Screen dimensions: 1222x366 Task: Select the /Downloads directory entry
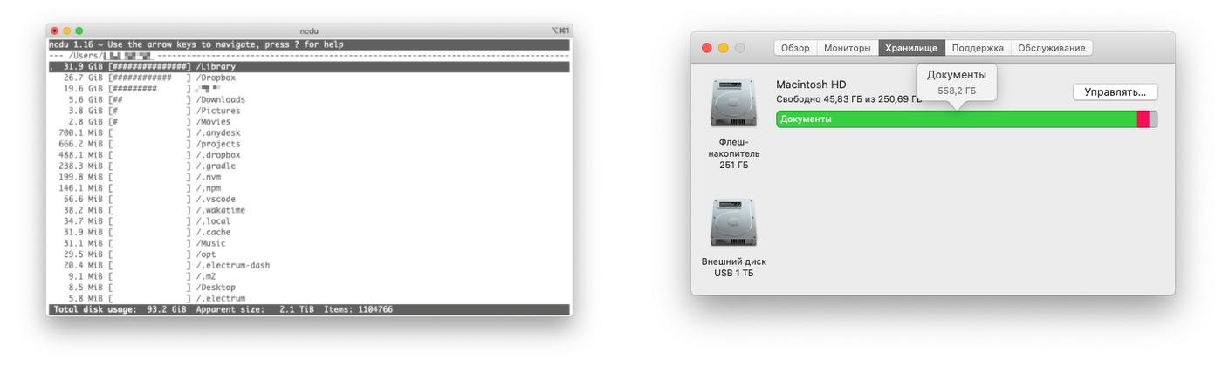coord(220,99)
